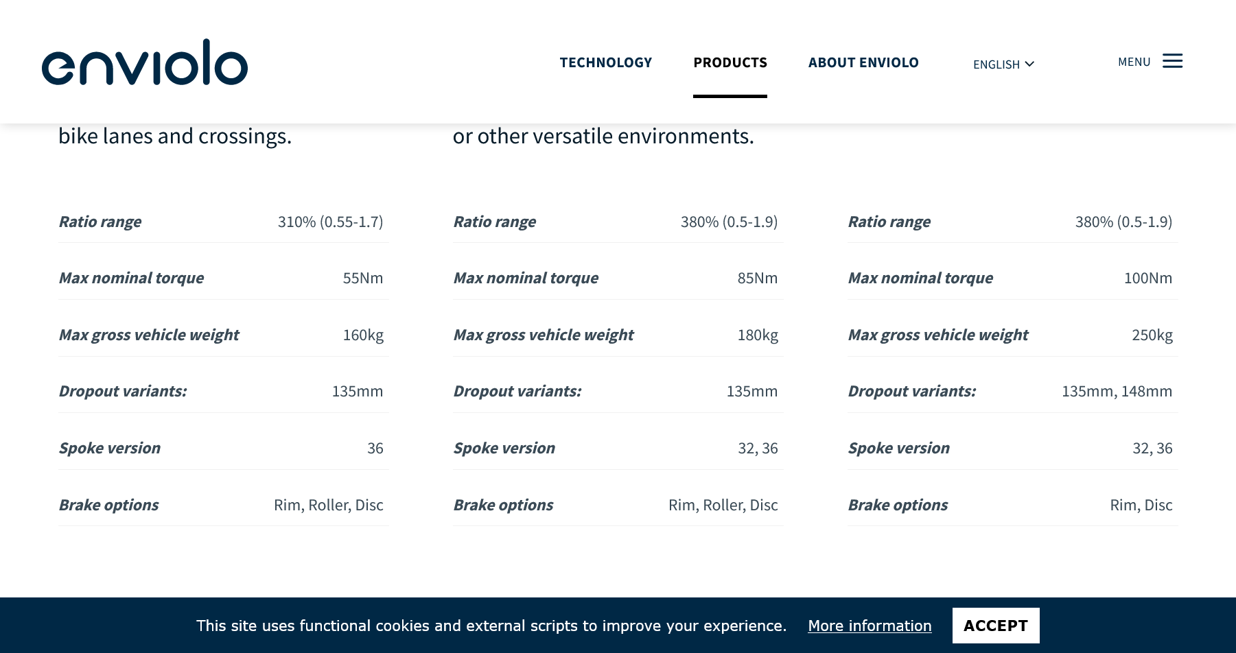Image resolution: width=1236 pixels, height=653 pixels.
Task: Open the Technology menu item
Action: pyautogui.click(x=605, y=62)
